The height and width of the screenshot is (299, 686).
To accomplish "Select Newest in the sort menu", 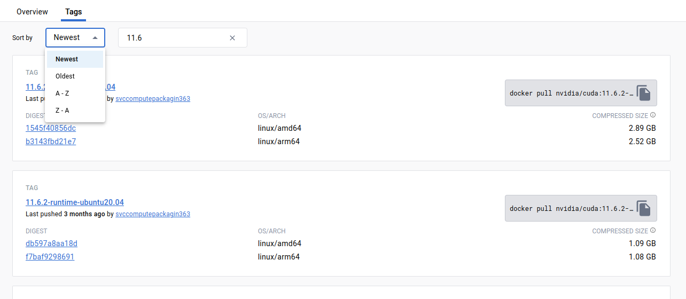I will [x=67, y=59].
